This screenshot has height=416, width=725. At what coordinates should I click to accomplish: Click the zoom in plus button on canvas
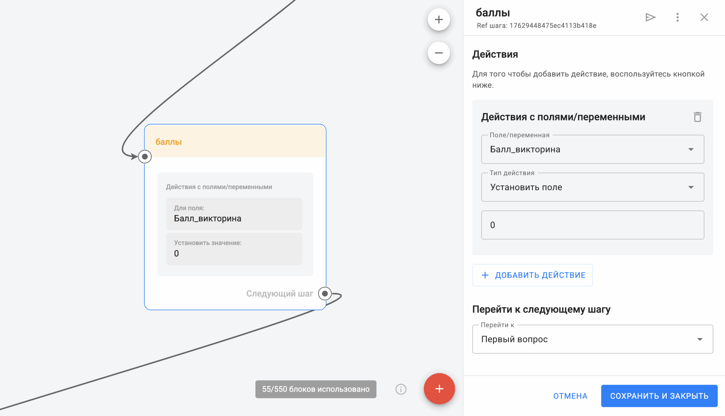click(439, 20)
